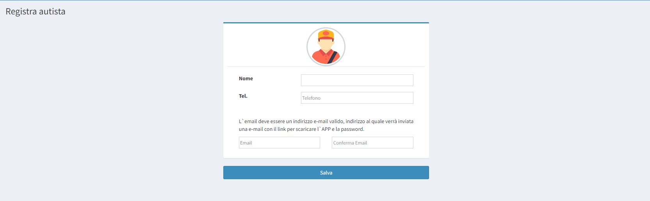The image size is (650, 201).
Task: Click the right end of the Nome field
Action: point(408,80)
